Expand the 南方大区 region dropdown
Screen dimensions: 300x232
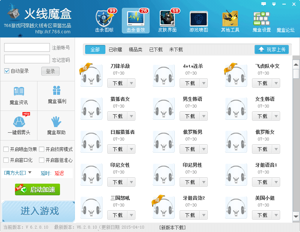tap(30, 172)
